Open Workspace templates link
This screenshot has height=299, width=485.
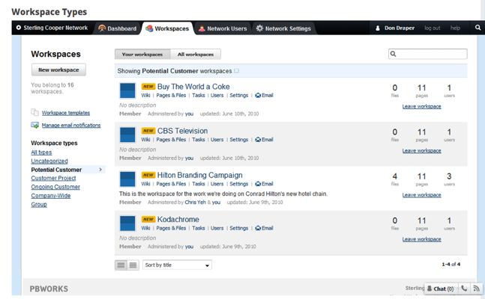click(66, 113)
